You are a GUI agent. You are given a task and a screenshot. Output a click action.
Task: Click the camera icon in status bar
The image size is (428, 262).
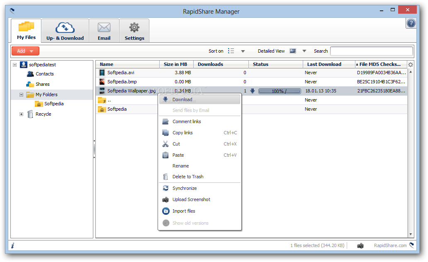point(360,245)
